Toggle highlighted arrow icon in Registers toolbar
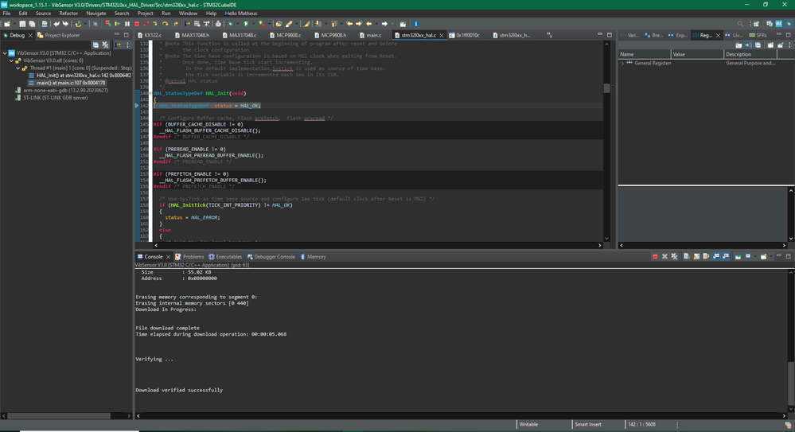 coord(748,45)
